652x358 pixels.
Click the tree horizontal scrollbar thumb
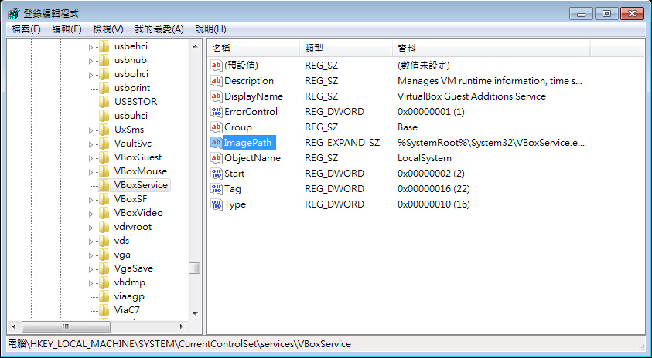pyautogui.click(x=66, y=327)
